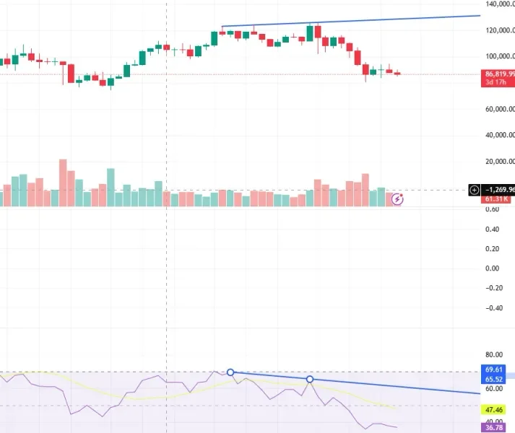
Task: Click the 80.00 level on the RSI scale
Action: click(494, 355)
